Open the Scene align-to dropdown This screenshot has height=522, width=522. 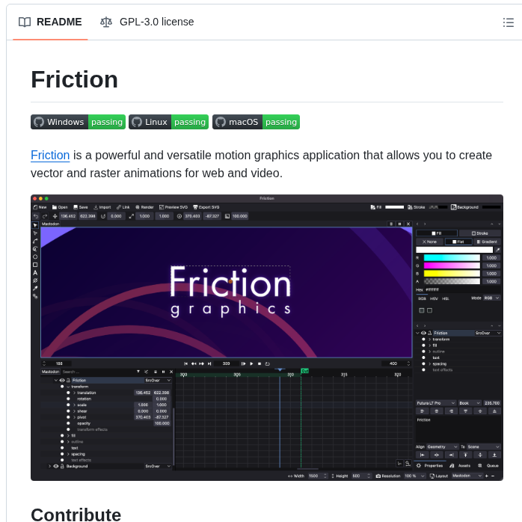[483, 446]
